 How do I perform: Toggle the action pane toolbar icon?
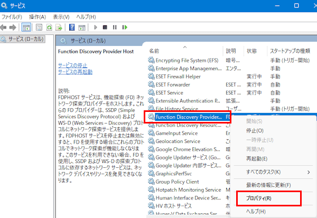click(82, 27)
